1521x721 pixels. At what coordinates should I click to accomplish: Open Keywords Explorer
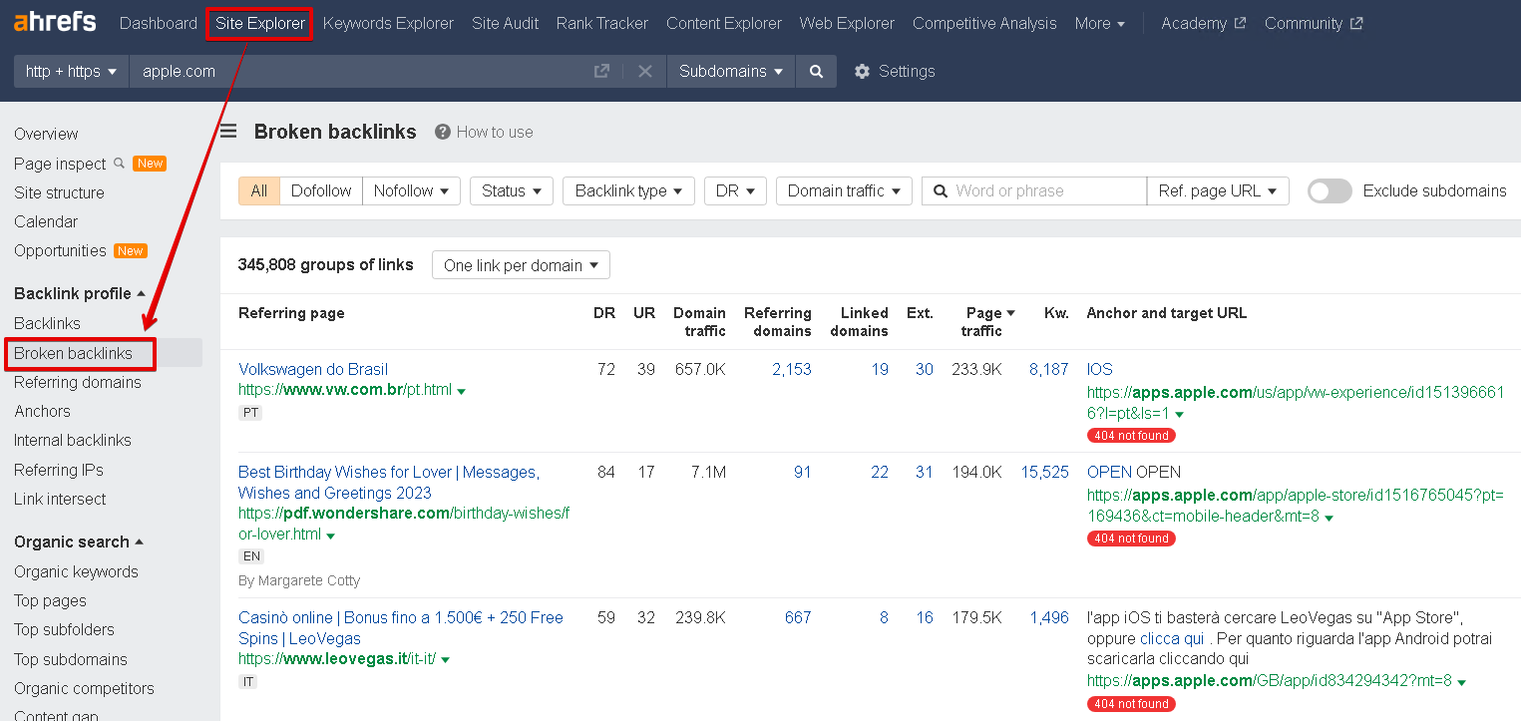click(388, 23)
